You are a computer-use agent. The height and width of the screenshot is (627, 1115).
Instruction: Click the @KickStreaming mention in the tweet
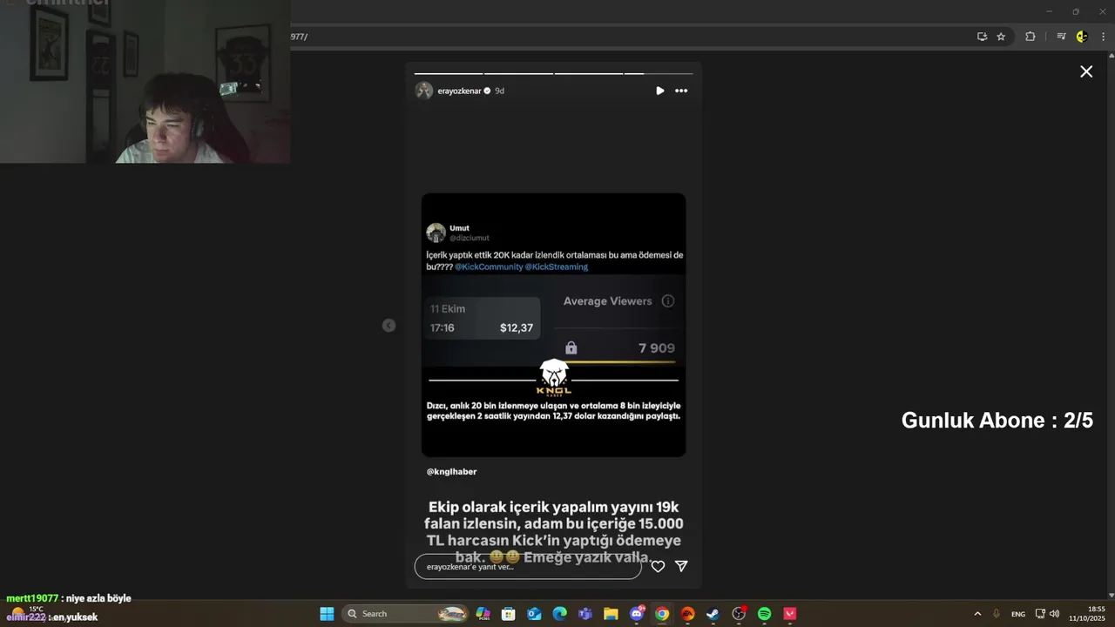point(557,266)
